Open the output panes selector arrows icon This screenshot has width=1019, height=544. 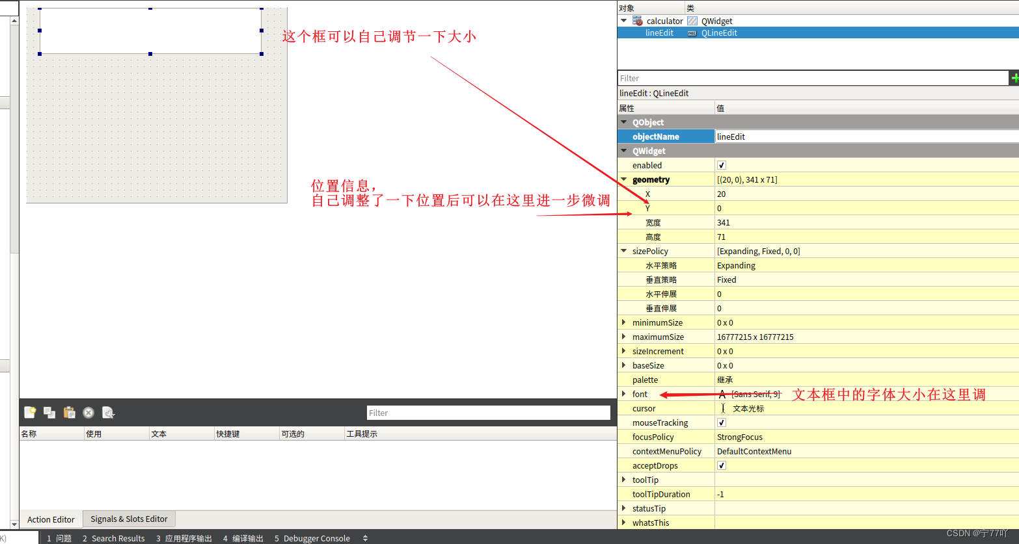click(365, 538)
